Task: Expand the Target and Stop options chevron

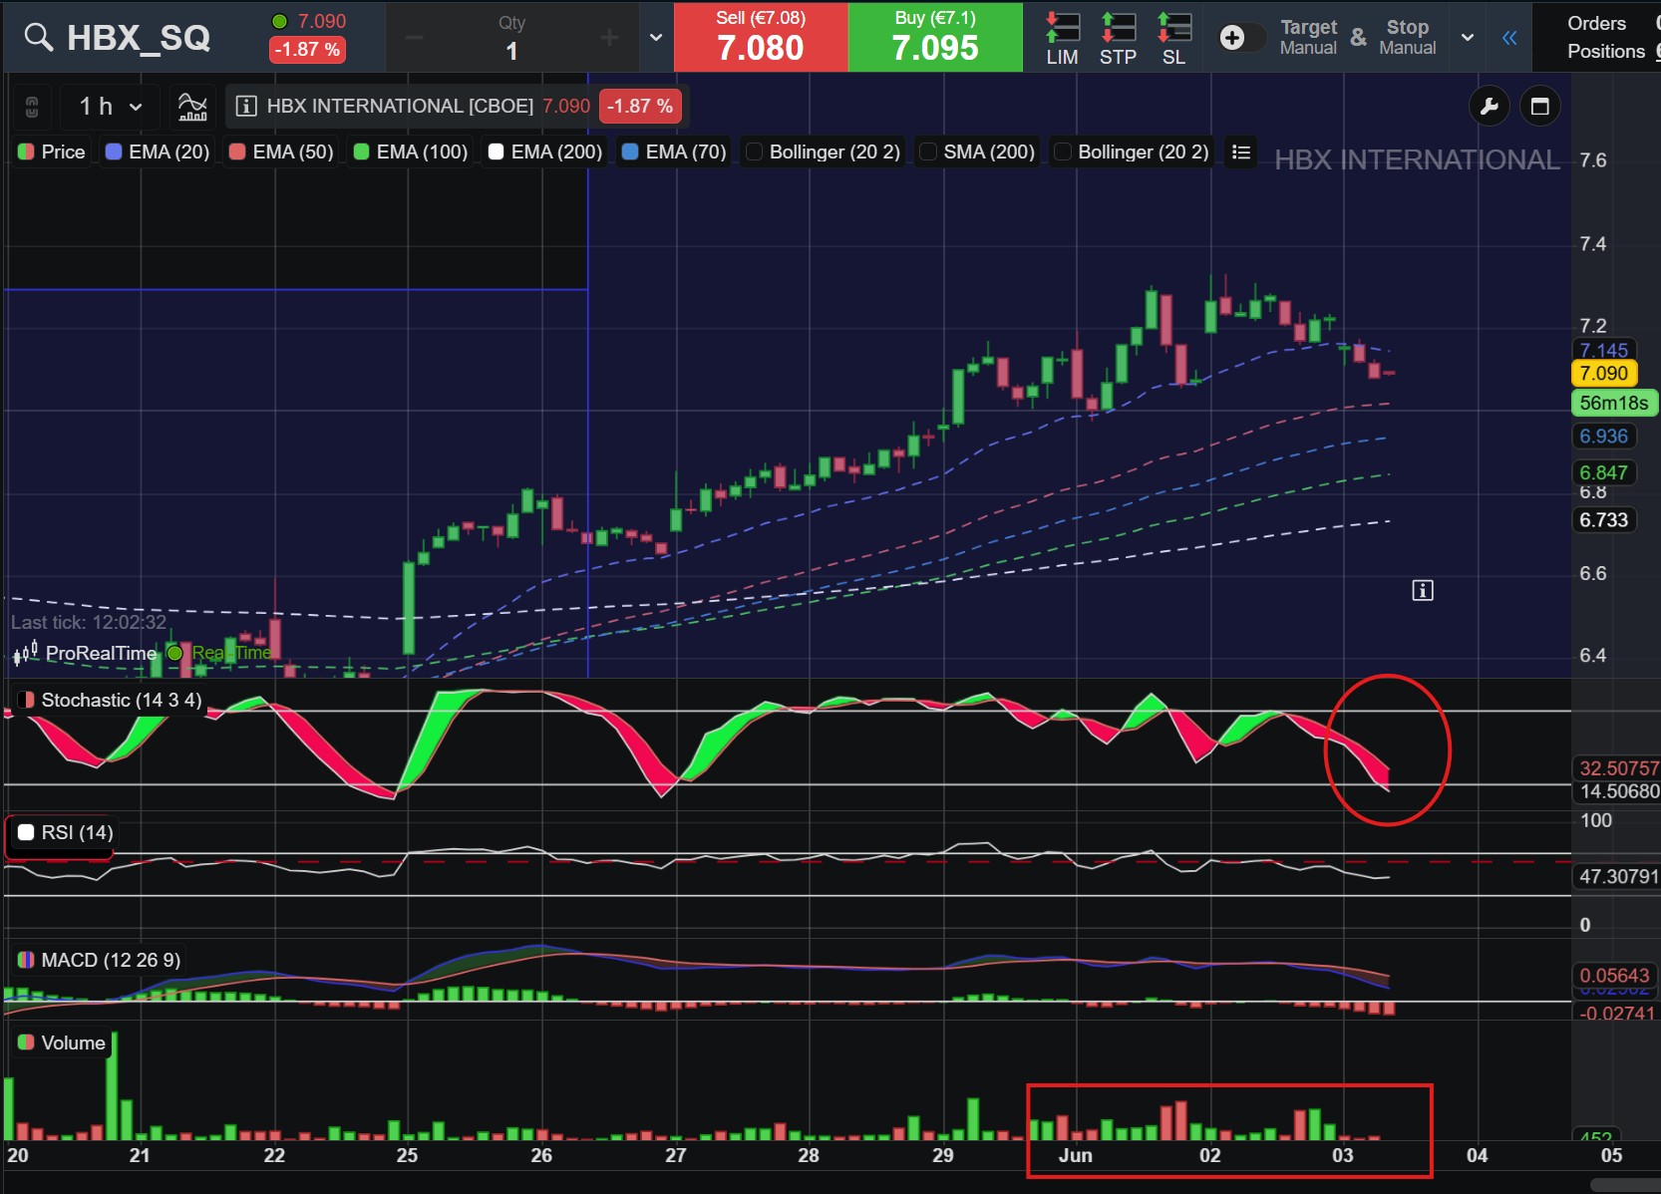Action: click(1468, 38)
